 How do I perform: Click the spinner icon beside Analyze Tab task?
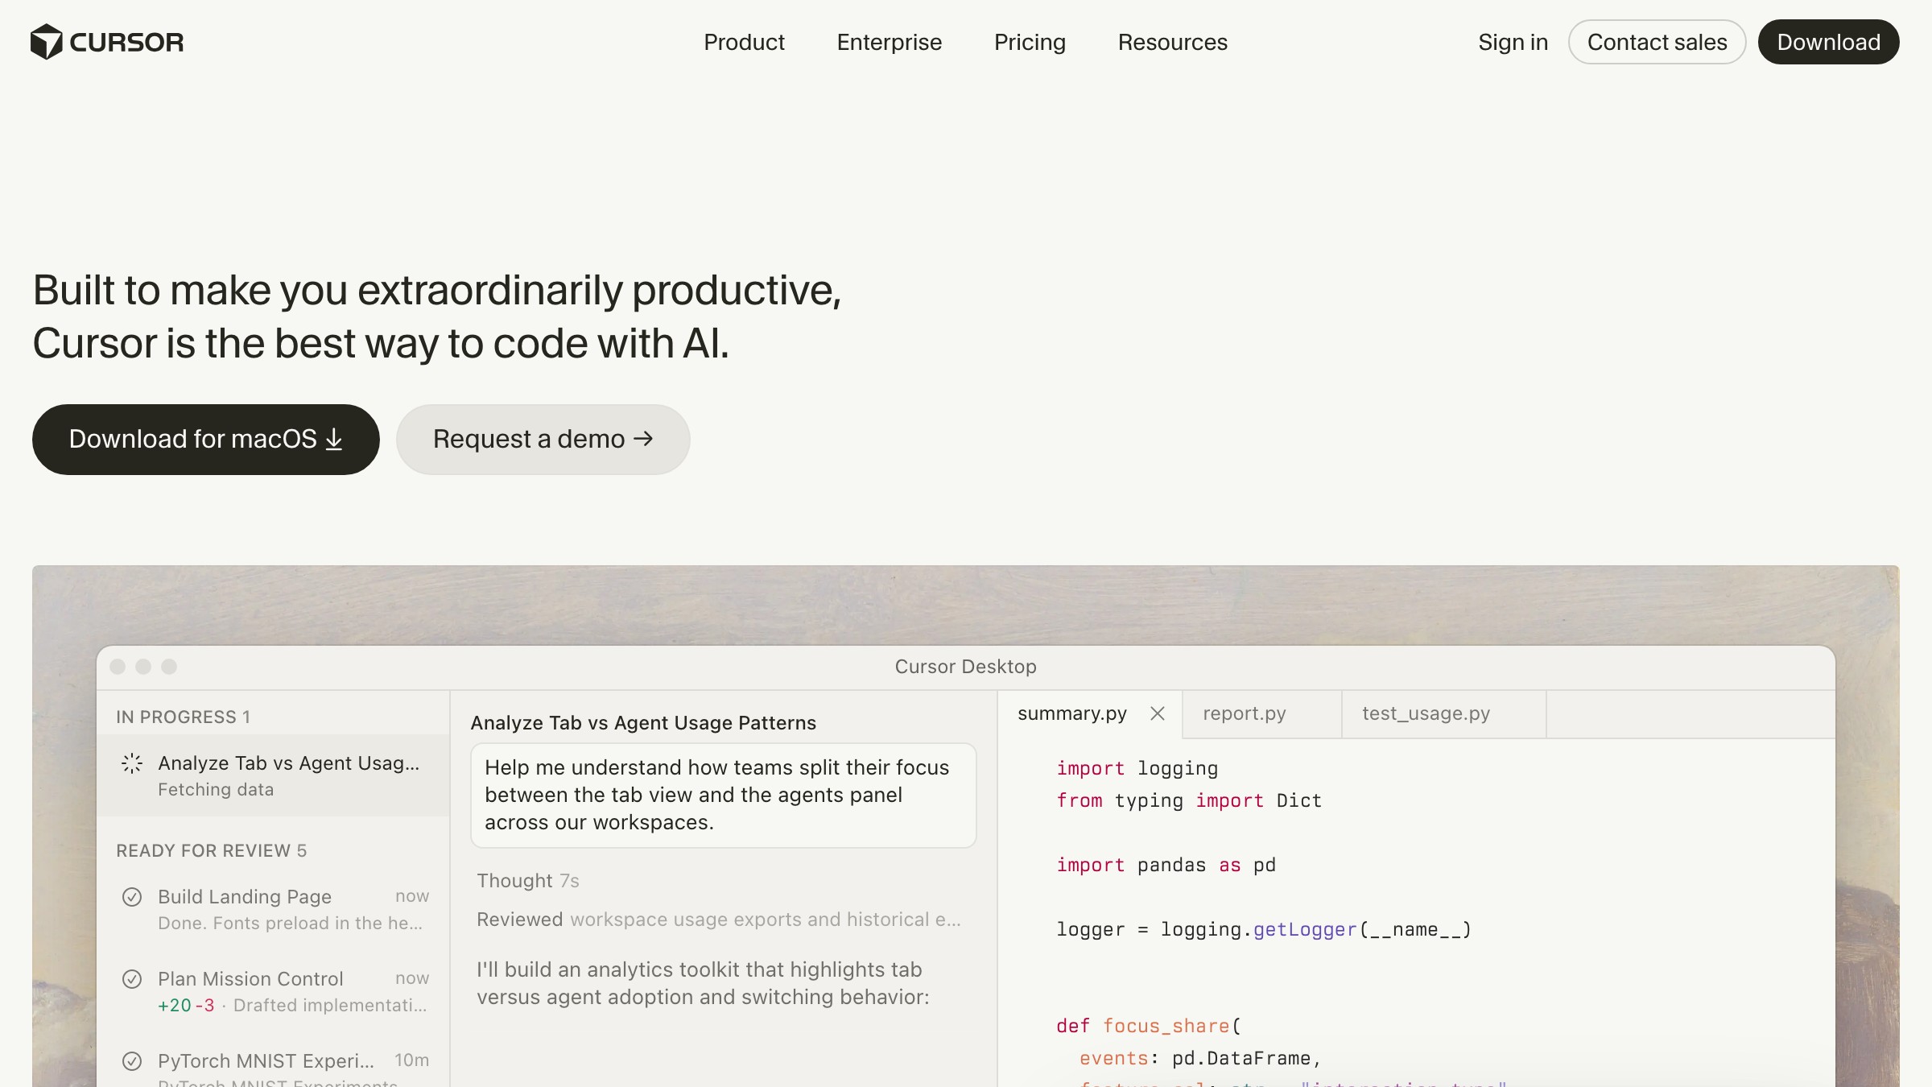[x=132, y=763]
